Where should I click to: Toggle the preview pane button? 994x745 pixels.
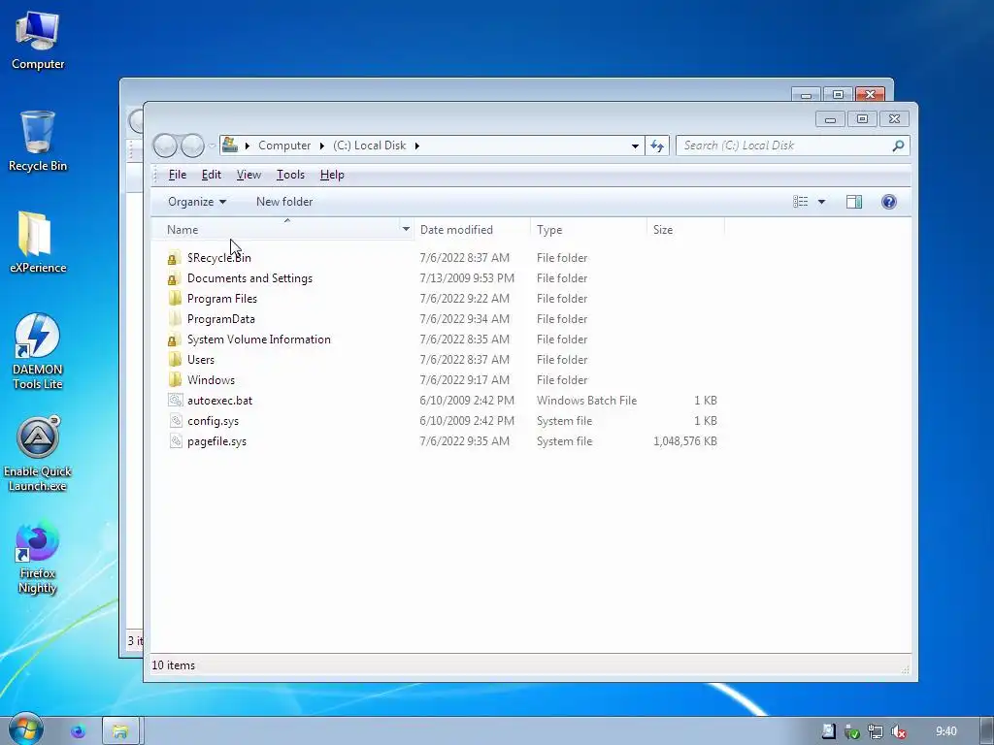(854, 202)
